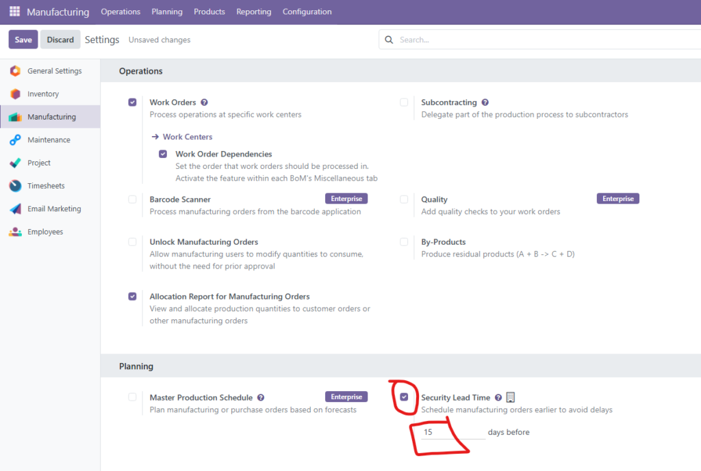The width and height of the screenshot is (701, 471).
Task: Click the Email Marketing icon in sidebar
Action: [x=15, y=209]
